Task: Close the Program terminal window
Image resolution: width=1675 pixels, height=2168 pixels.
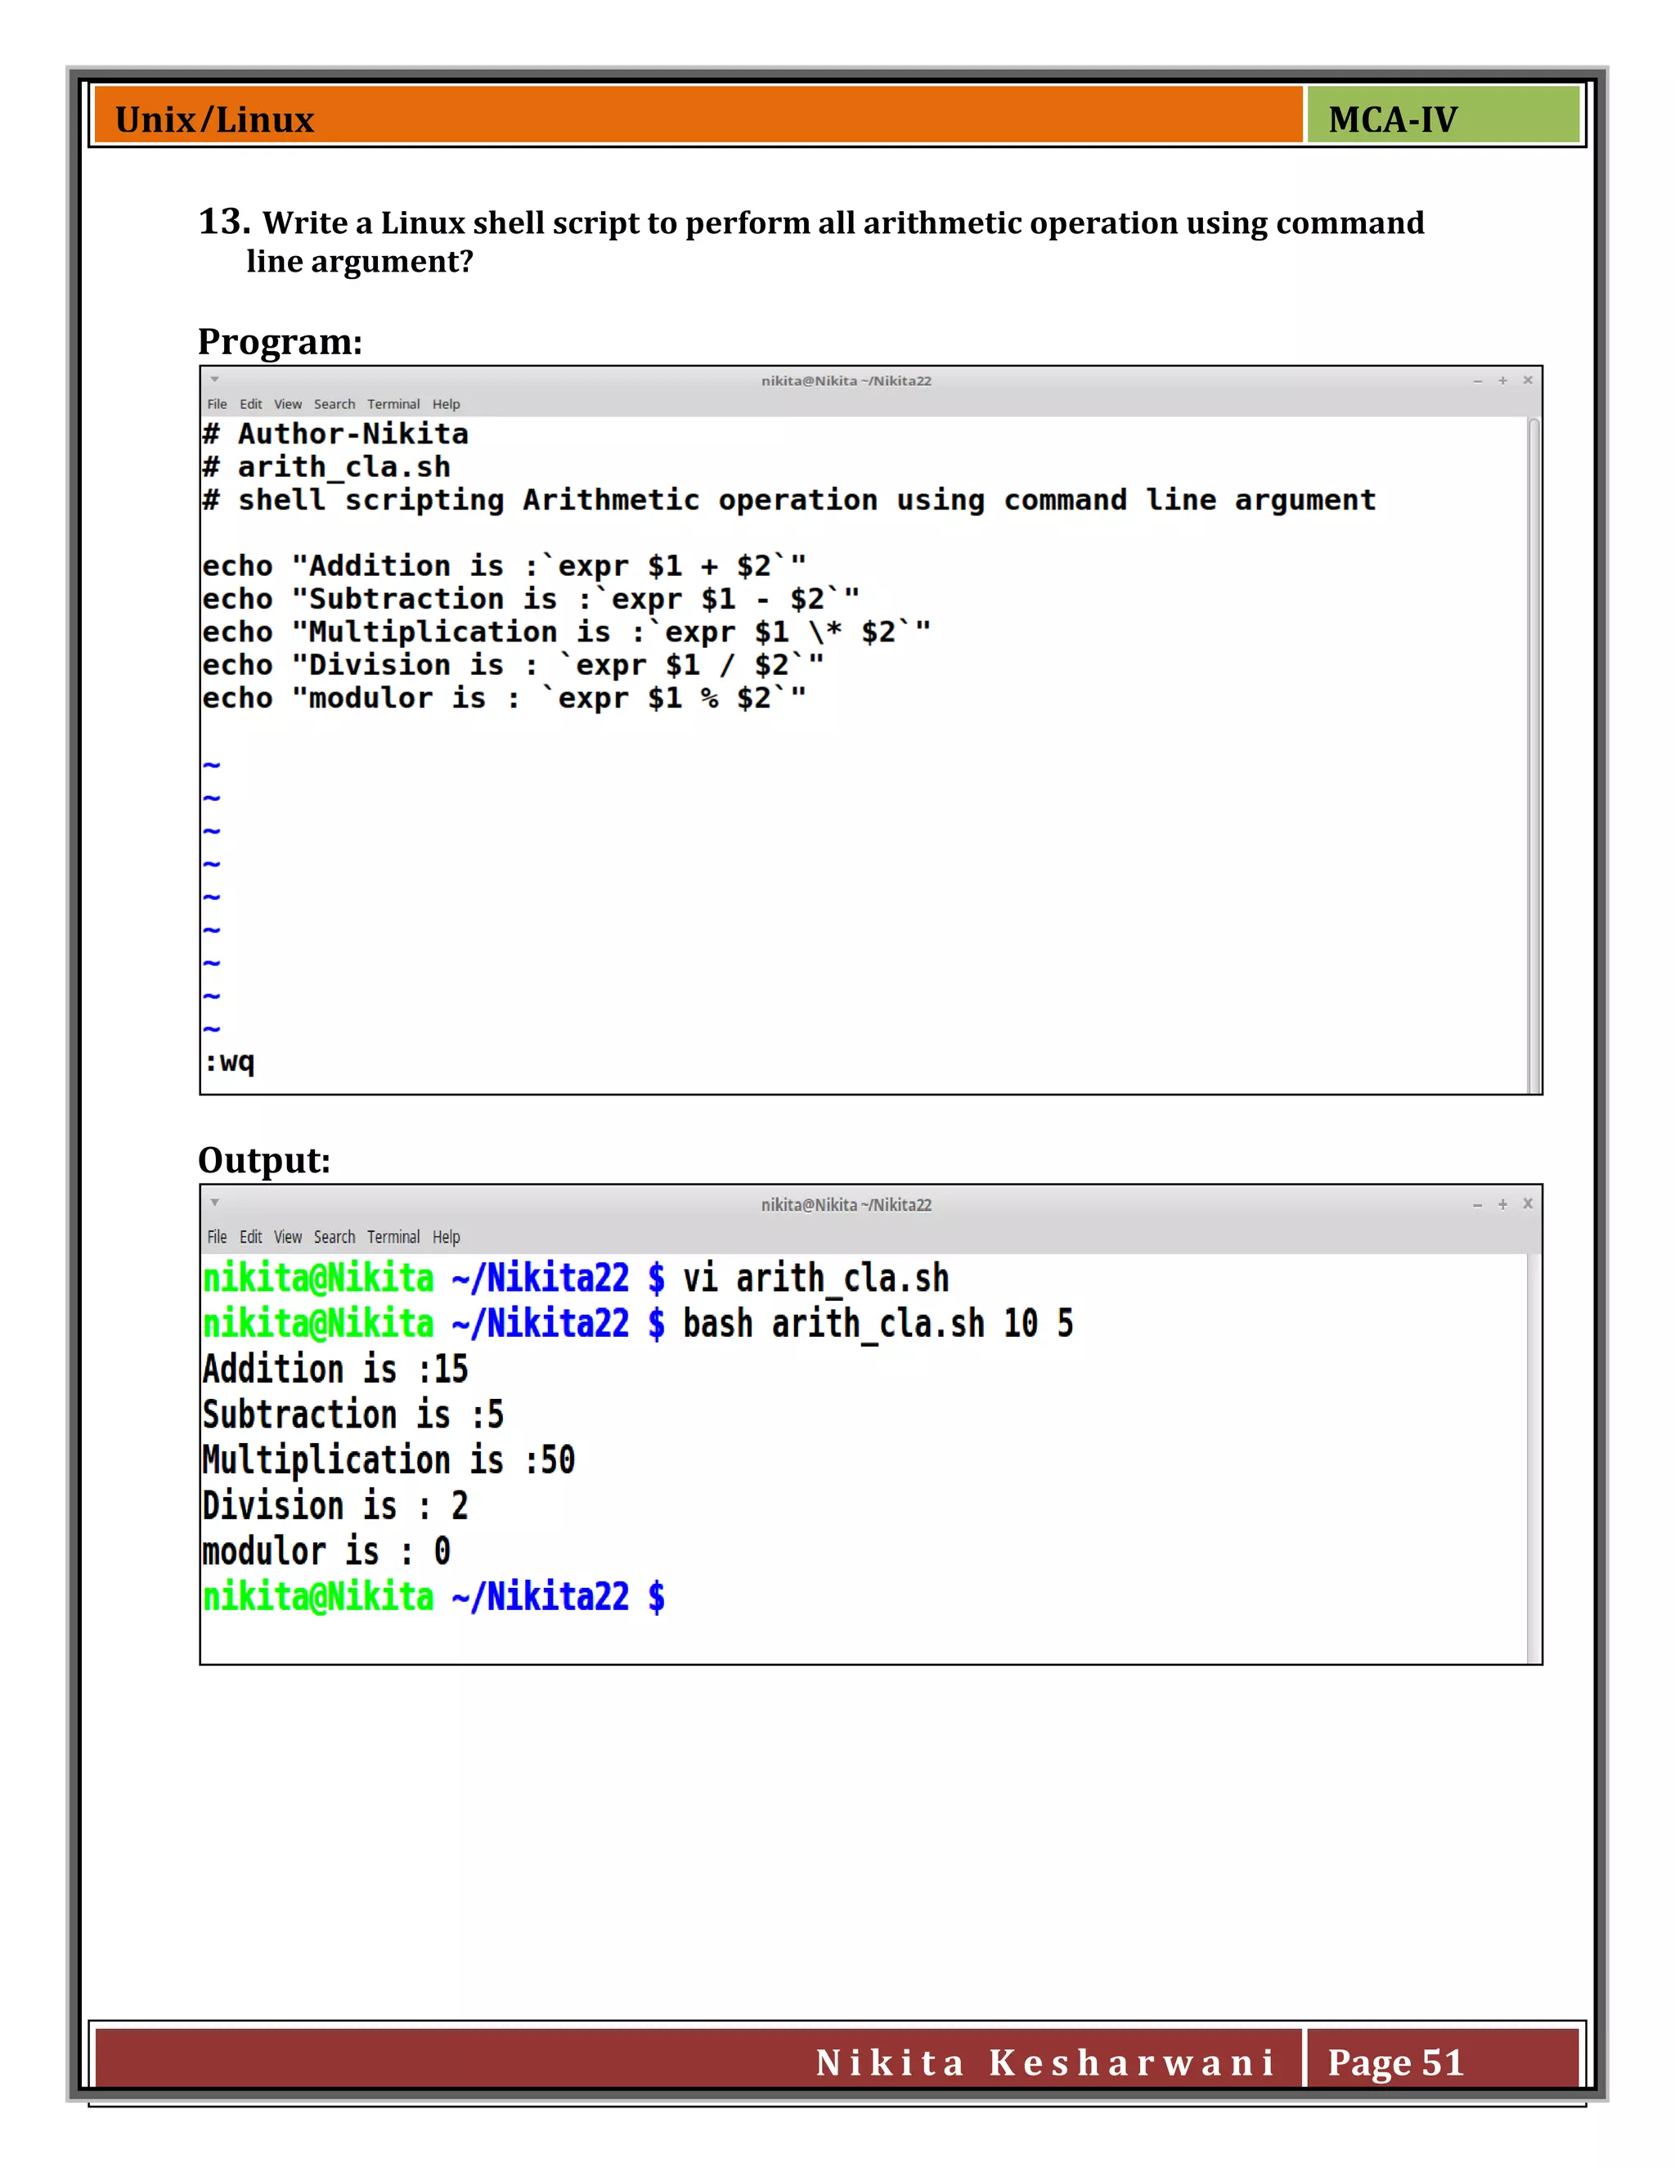Action: coord(1528,380)
